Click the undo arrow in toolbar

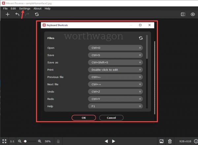[17, 14]
